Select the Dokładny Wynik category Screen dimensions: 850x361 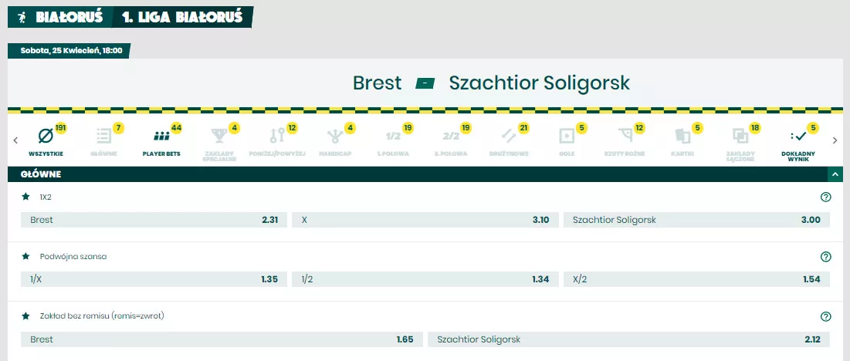coord(798,137)
